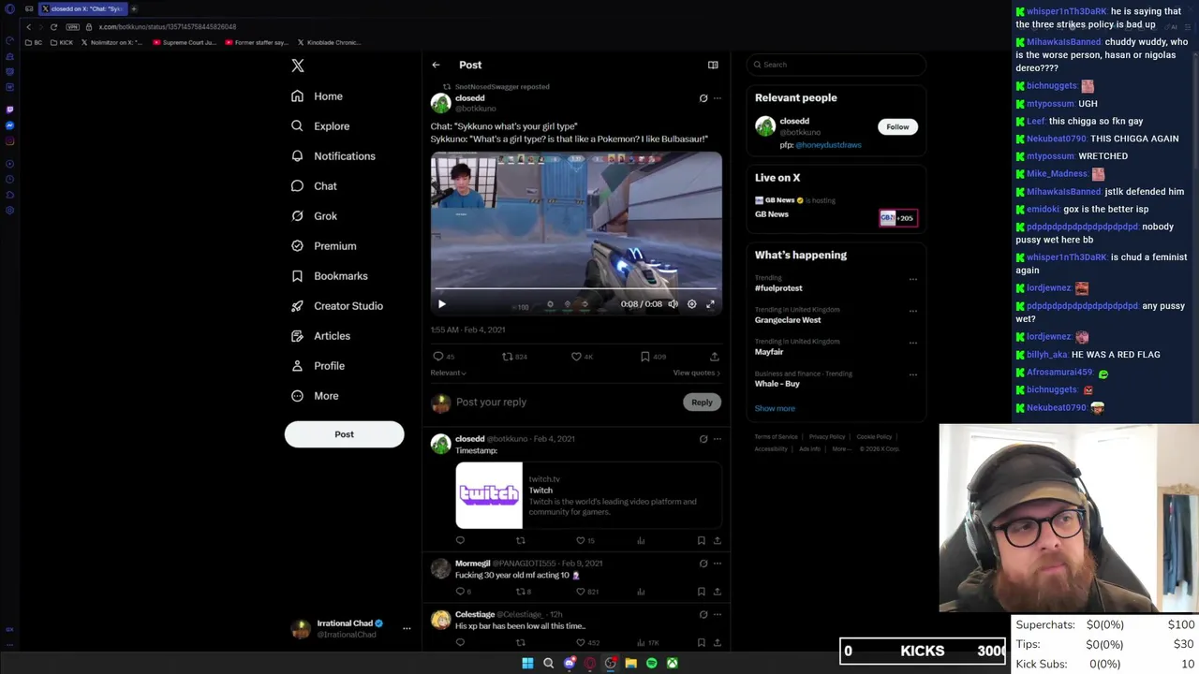Open KICK bookmarks folder
1199x674 pixels.
pos(62,43)
